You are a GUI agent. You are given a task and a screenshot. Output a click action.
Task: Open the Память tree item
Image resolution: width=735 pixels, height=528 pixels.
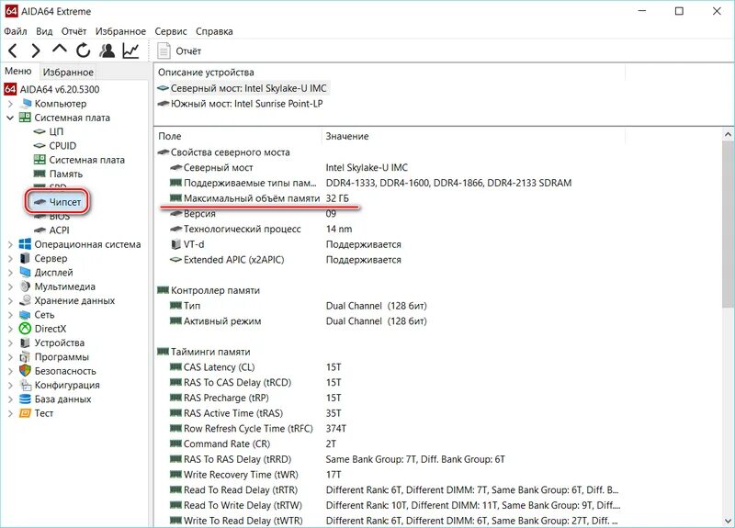point(65,174)
